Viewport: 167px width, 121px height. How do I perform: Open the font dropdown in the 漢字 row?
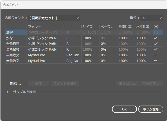click(46, 32)
